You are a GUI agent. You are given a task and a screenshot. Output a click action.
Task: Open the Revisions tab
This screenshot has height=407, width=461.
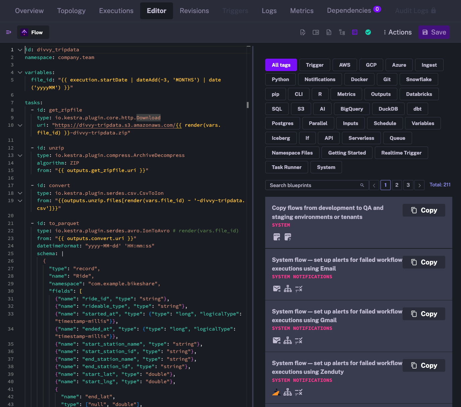pyautogui.click(x=194, y=11)
